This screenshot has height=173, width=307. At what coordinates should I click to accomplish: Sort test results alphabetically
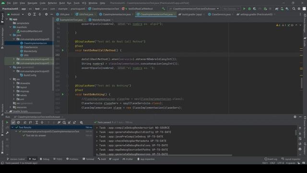[25, 123]
